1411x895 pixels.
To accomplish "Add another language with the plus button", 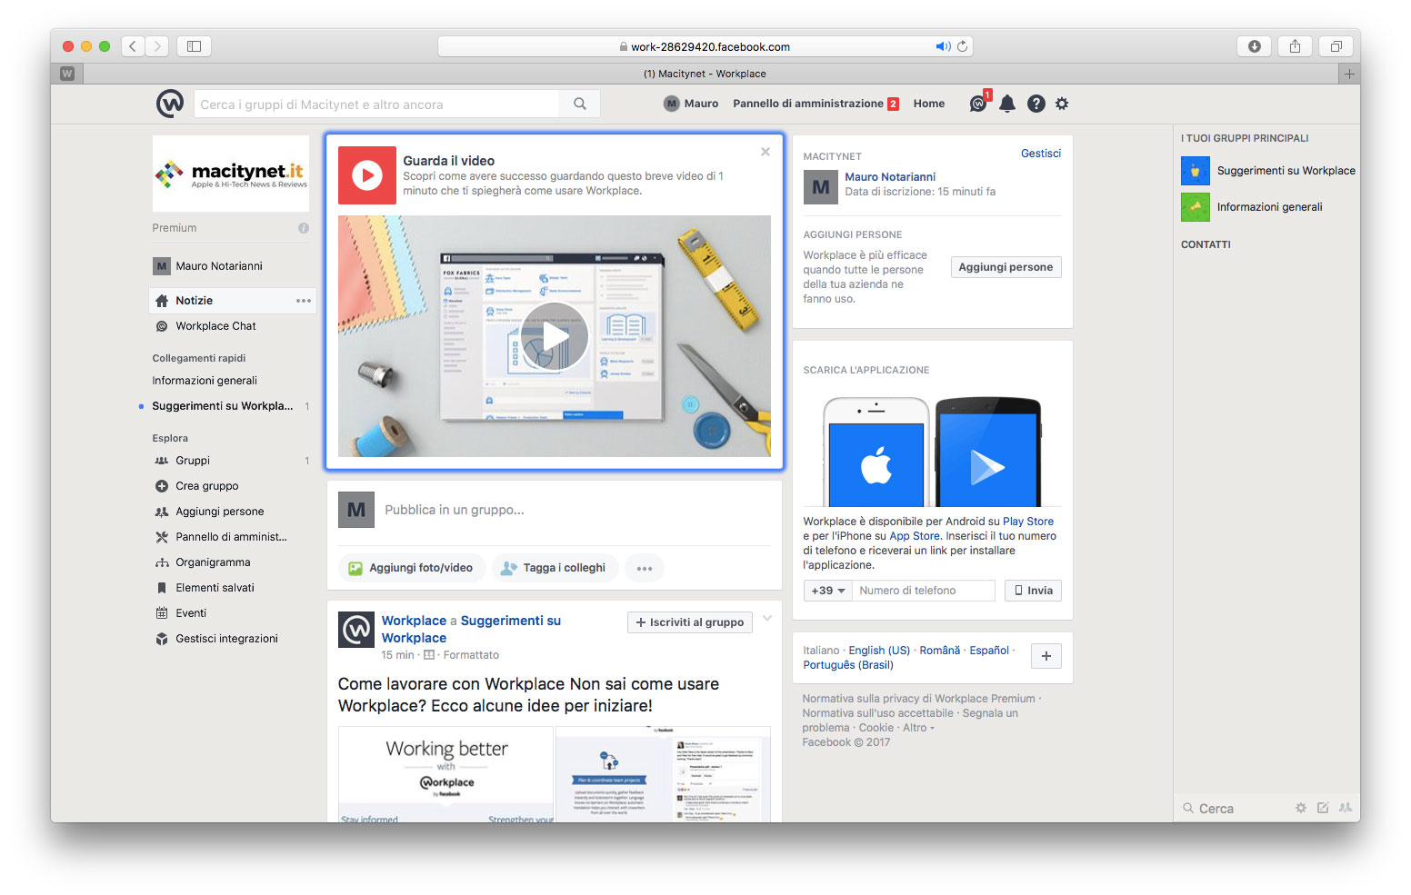I will click(x=1046, y=656).
